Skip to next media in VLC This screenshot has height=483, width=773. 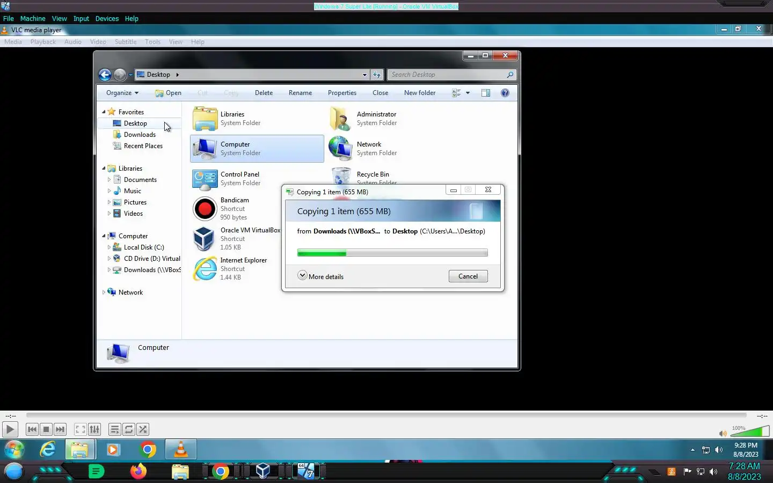pyautogui.click(x=60, y=429)
